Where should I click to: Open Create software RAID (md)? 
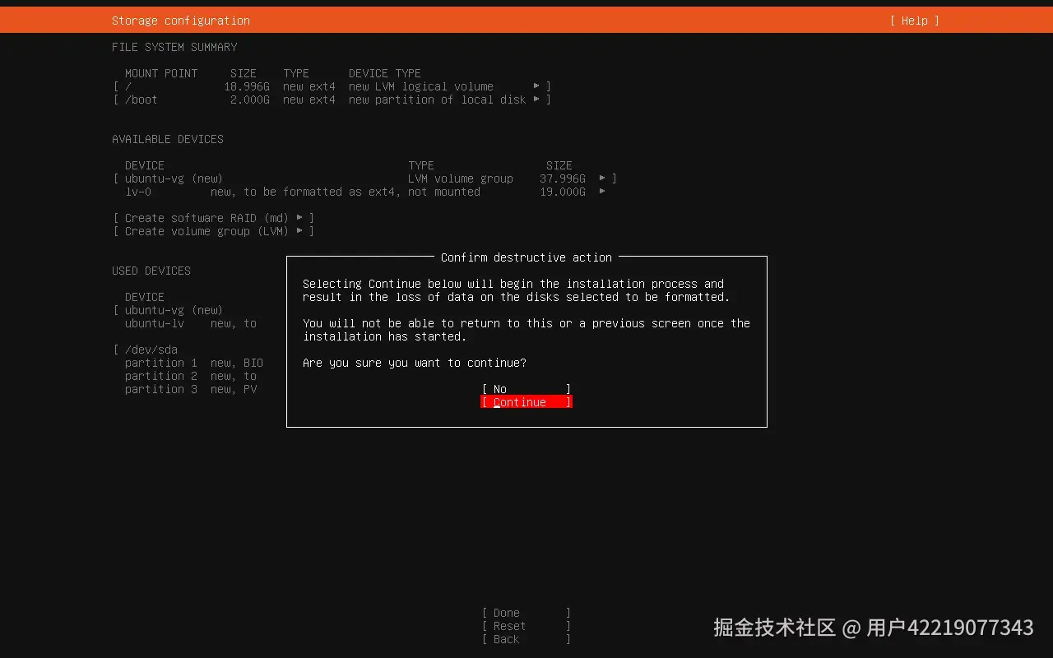(211, 217)
